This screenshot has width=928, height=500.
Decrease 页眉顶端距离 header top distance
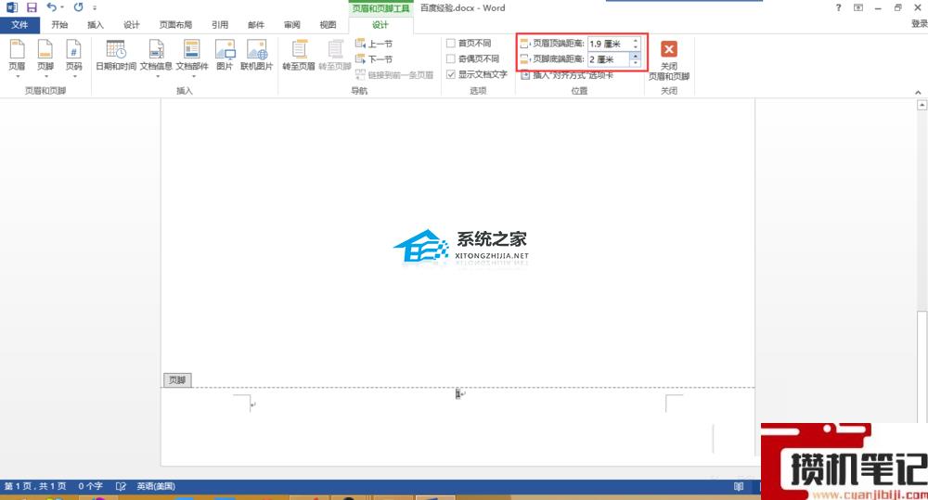click(x=636, y=46)
